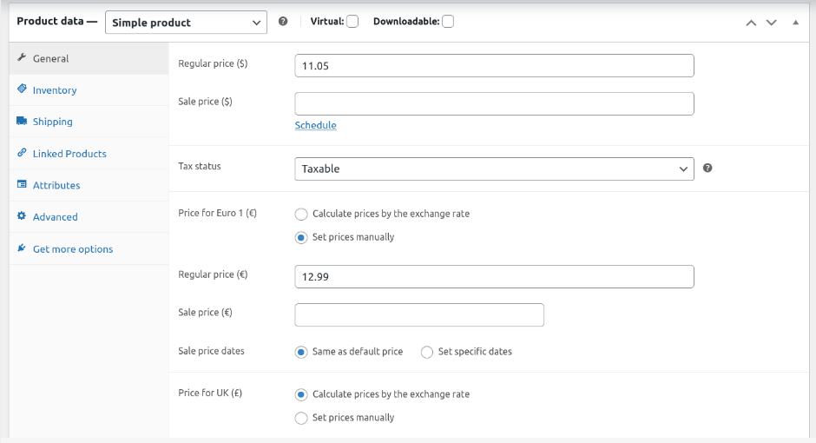This screenshot has width=816, height=443.
Task: Switch to the Shipping tab
Action: [x=89, y=122]
